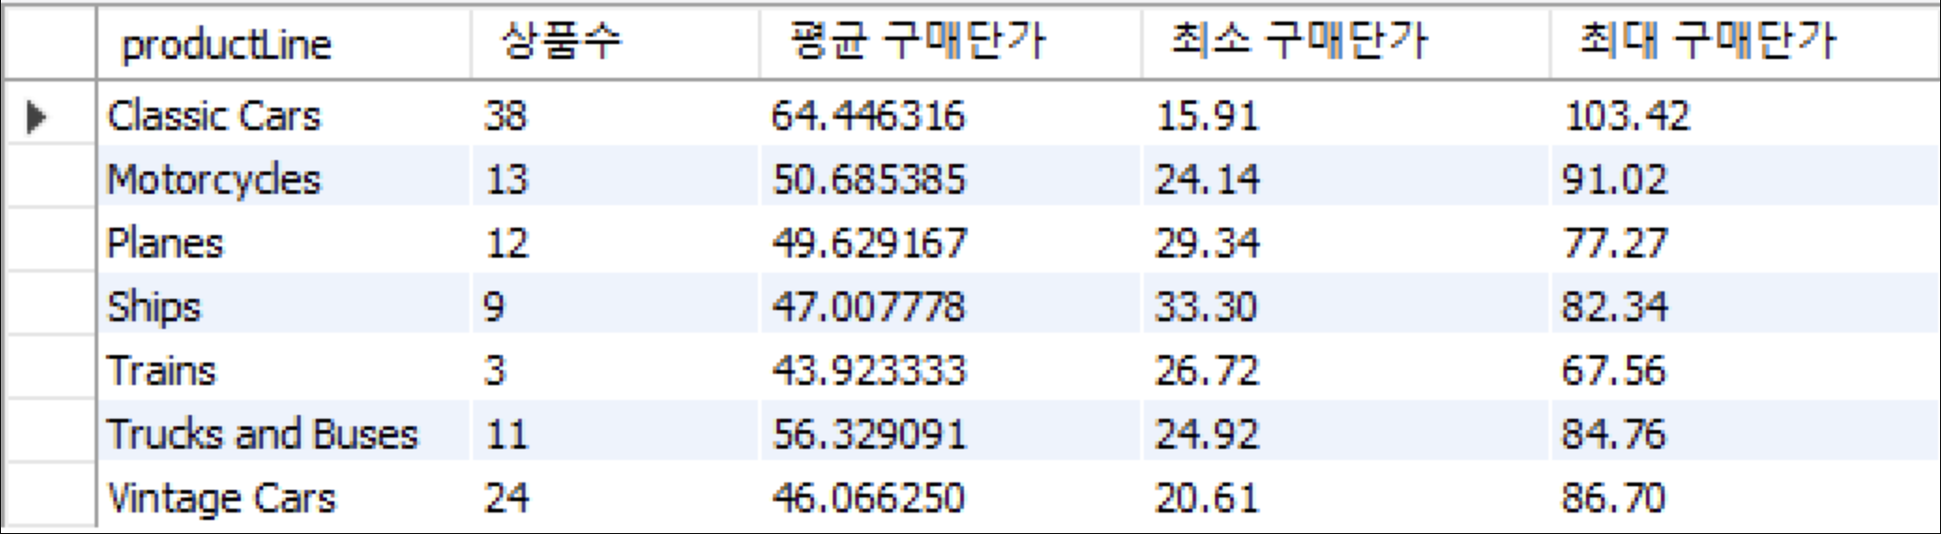Click minimum price 29.34
This screenshot has width=1941, height=534.
point(1346,242)
